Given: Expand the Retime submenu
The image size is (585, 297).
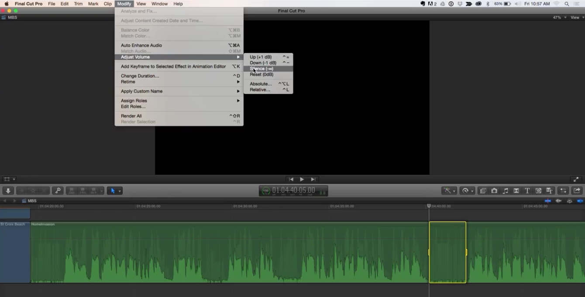Looking at the screenshot, I should (179, 82).
